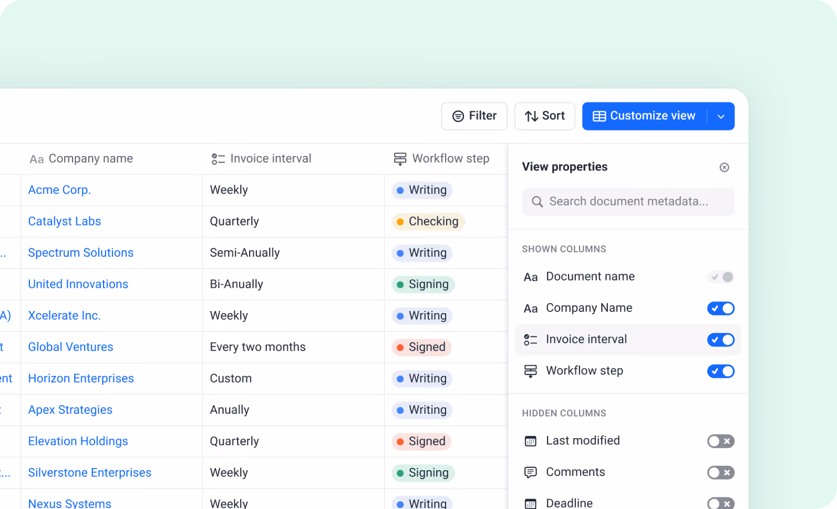Click United Innovations Signing status badge
Viewport: 837px width, 509px height.
(x=423, y=284)
